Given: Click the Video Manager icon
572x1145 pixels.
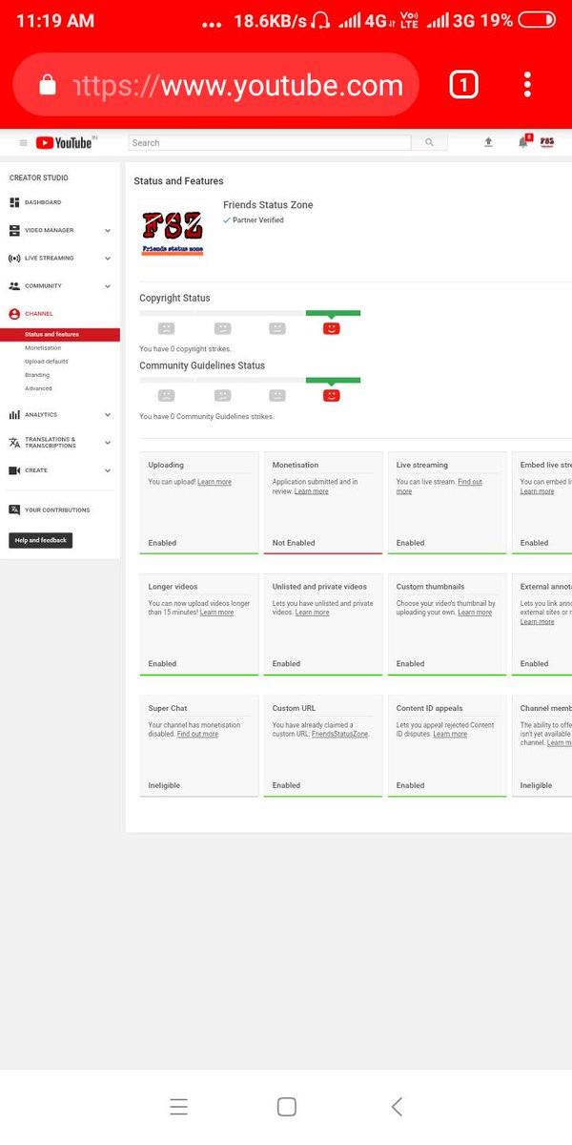Looking at the screenshot, I should 14,230.
